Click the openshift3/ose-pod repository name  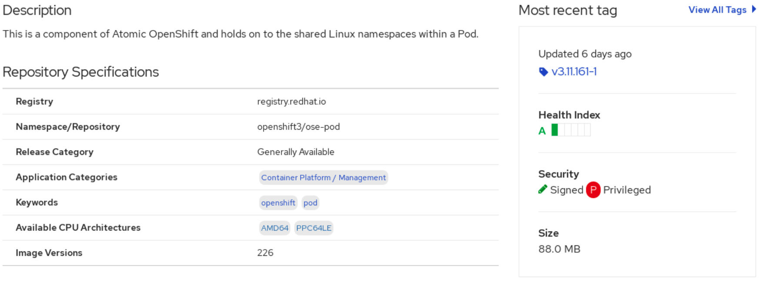point(298,127)
